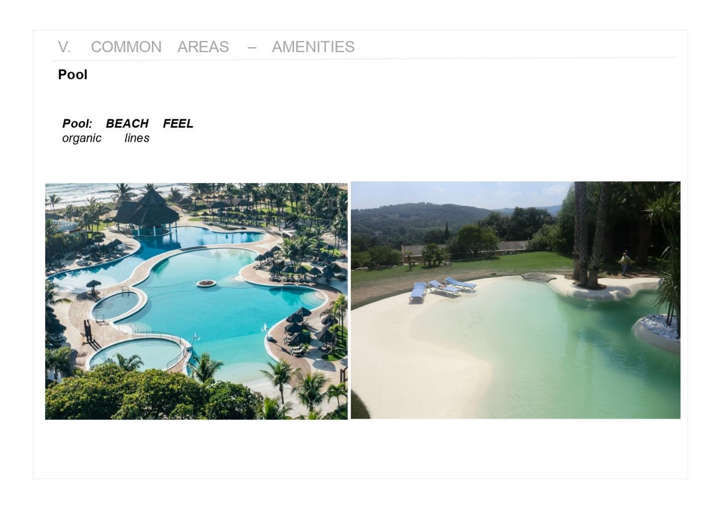This screenshot has height=509, width=721.
Task: Click the round island in the resort pool
Action: [x=206, y=283]
